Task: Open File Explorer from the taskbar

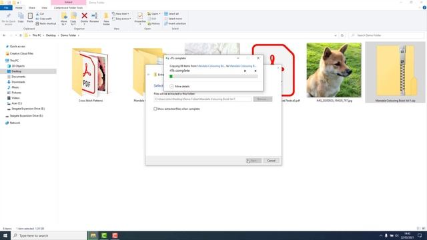Action: click(x=93, y=235)
